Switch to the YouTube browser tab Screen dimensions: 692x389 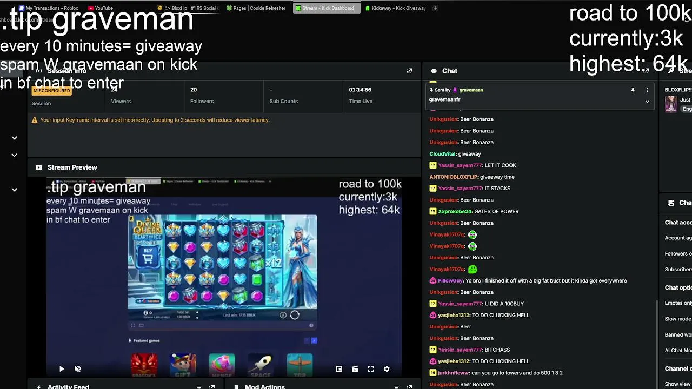point(101,8)
